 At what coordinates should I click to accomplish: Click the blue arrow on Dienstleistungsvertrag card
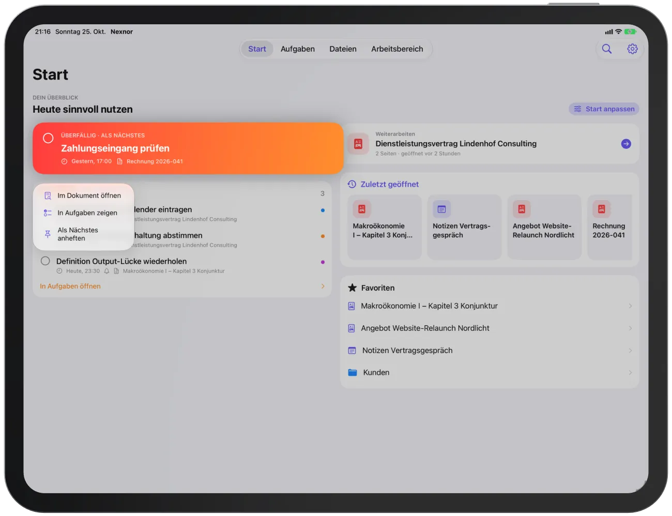(626, 144)
